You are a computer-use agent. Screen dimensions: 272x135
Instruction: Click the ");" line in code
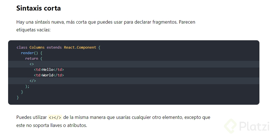click(x=27, y=86)
